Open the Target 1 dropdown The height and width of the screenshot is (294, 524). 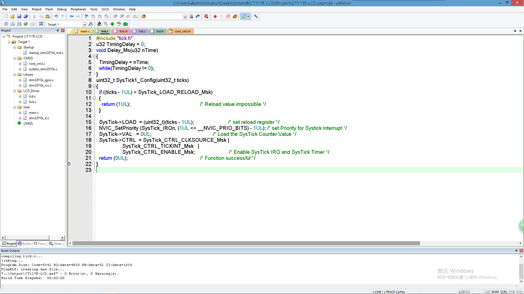pyautogui.click(x=84, y=24)
